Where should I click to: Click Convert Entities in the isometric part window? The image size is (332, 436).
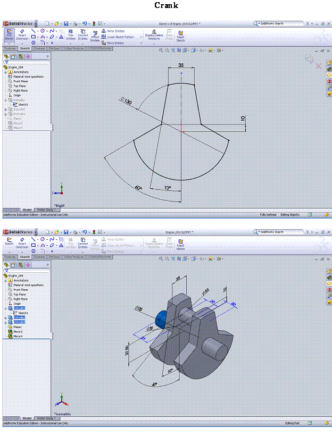82,243
